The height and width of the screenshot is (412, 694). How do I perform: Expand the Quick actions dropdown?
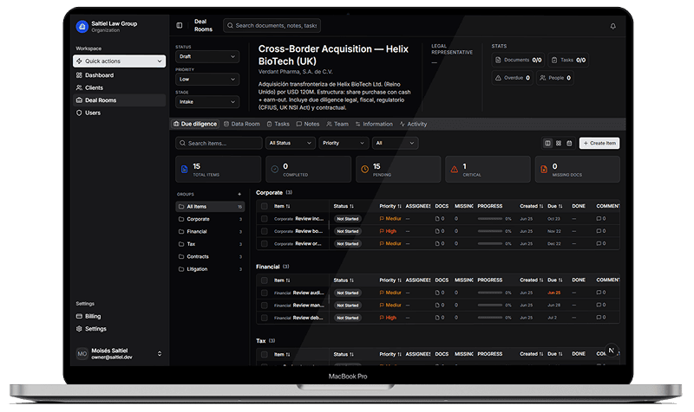coord(119,61)
